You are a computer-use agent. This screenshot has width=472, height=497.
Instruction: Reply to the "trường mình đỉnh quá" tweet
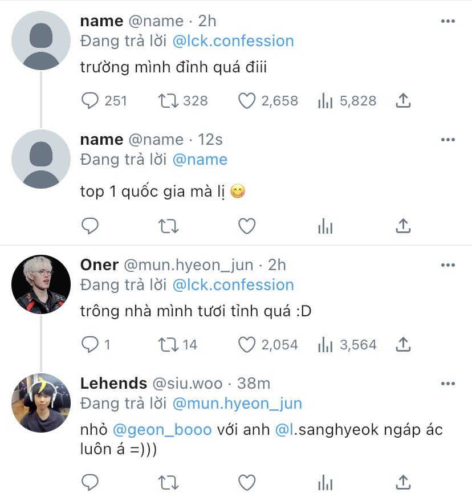coord(91,101)
